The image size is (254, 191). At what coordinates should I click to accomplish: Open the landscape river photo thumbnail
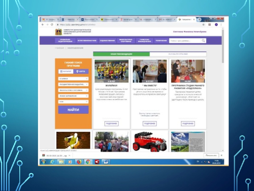coord(188,142)
